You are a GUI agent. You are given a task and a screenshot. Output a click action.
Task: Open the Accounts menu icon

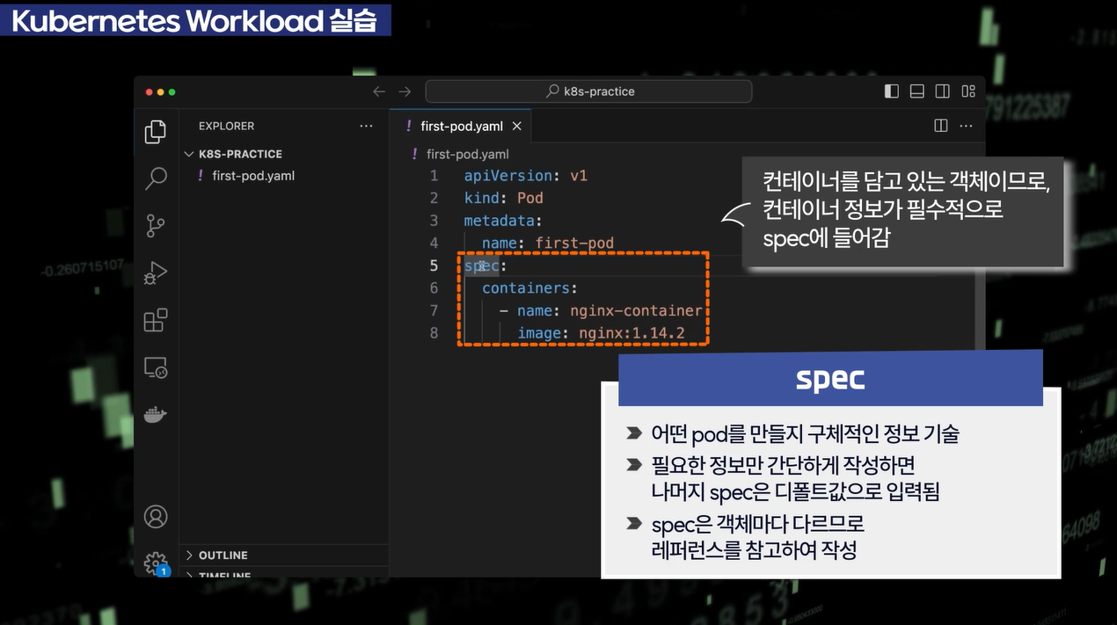coord(156,517)
